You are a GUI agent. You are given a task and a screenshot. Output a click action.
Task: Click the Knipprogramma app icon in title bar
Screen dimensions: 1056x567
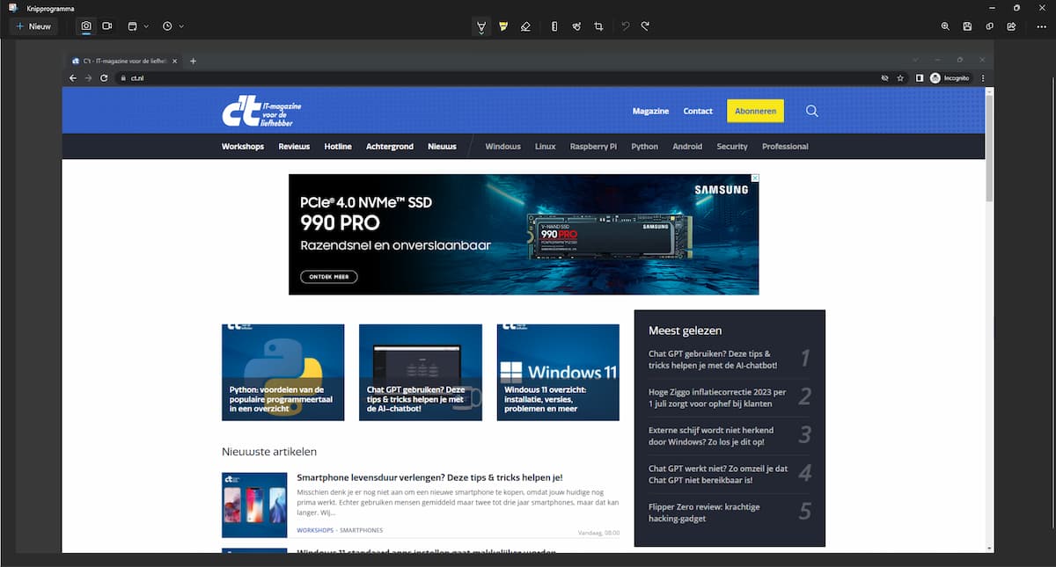click(13, 8)
